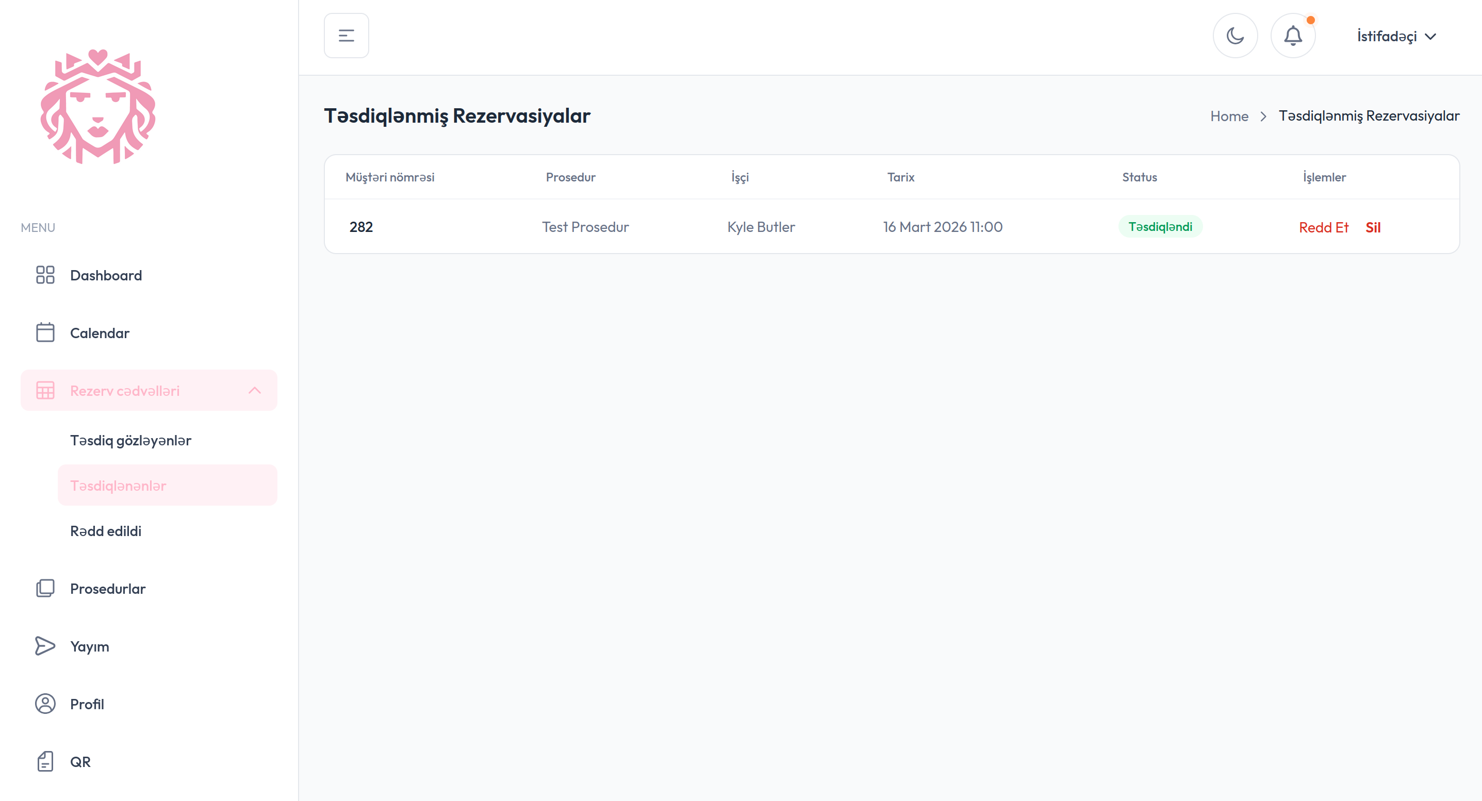Click the green Təsdiqləndi status badge

(1160, 227)
